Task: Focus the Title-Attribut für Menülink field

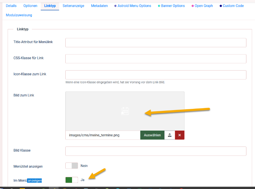Action: (x=156, y=43)
